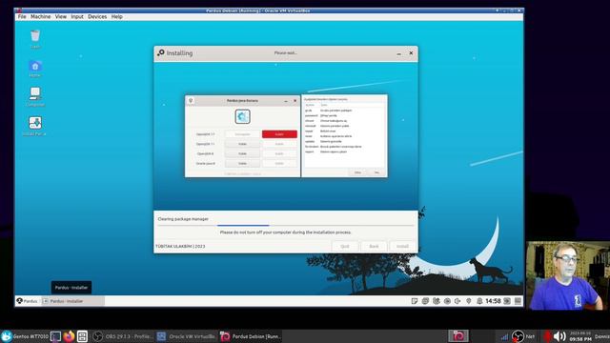Click the guest panel clock showing 14:58
The image size is (610, 343).
click(493, 301)
